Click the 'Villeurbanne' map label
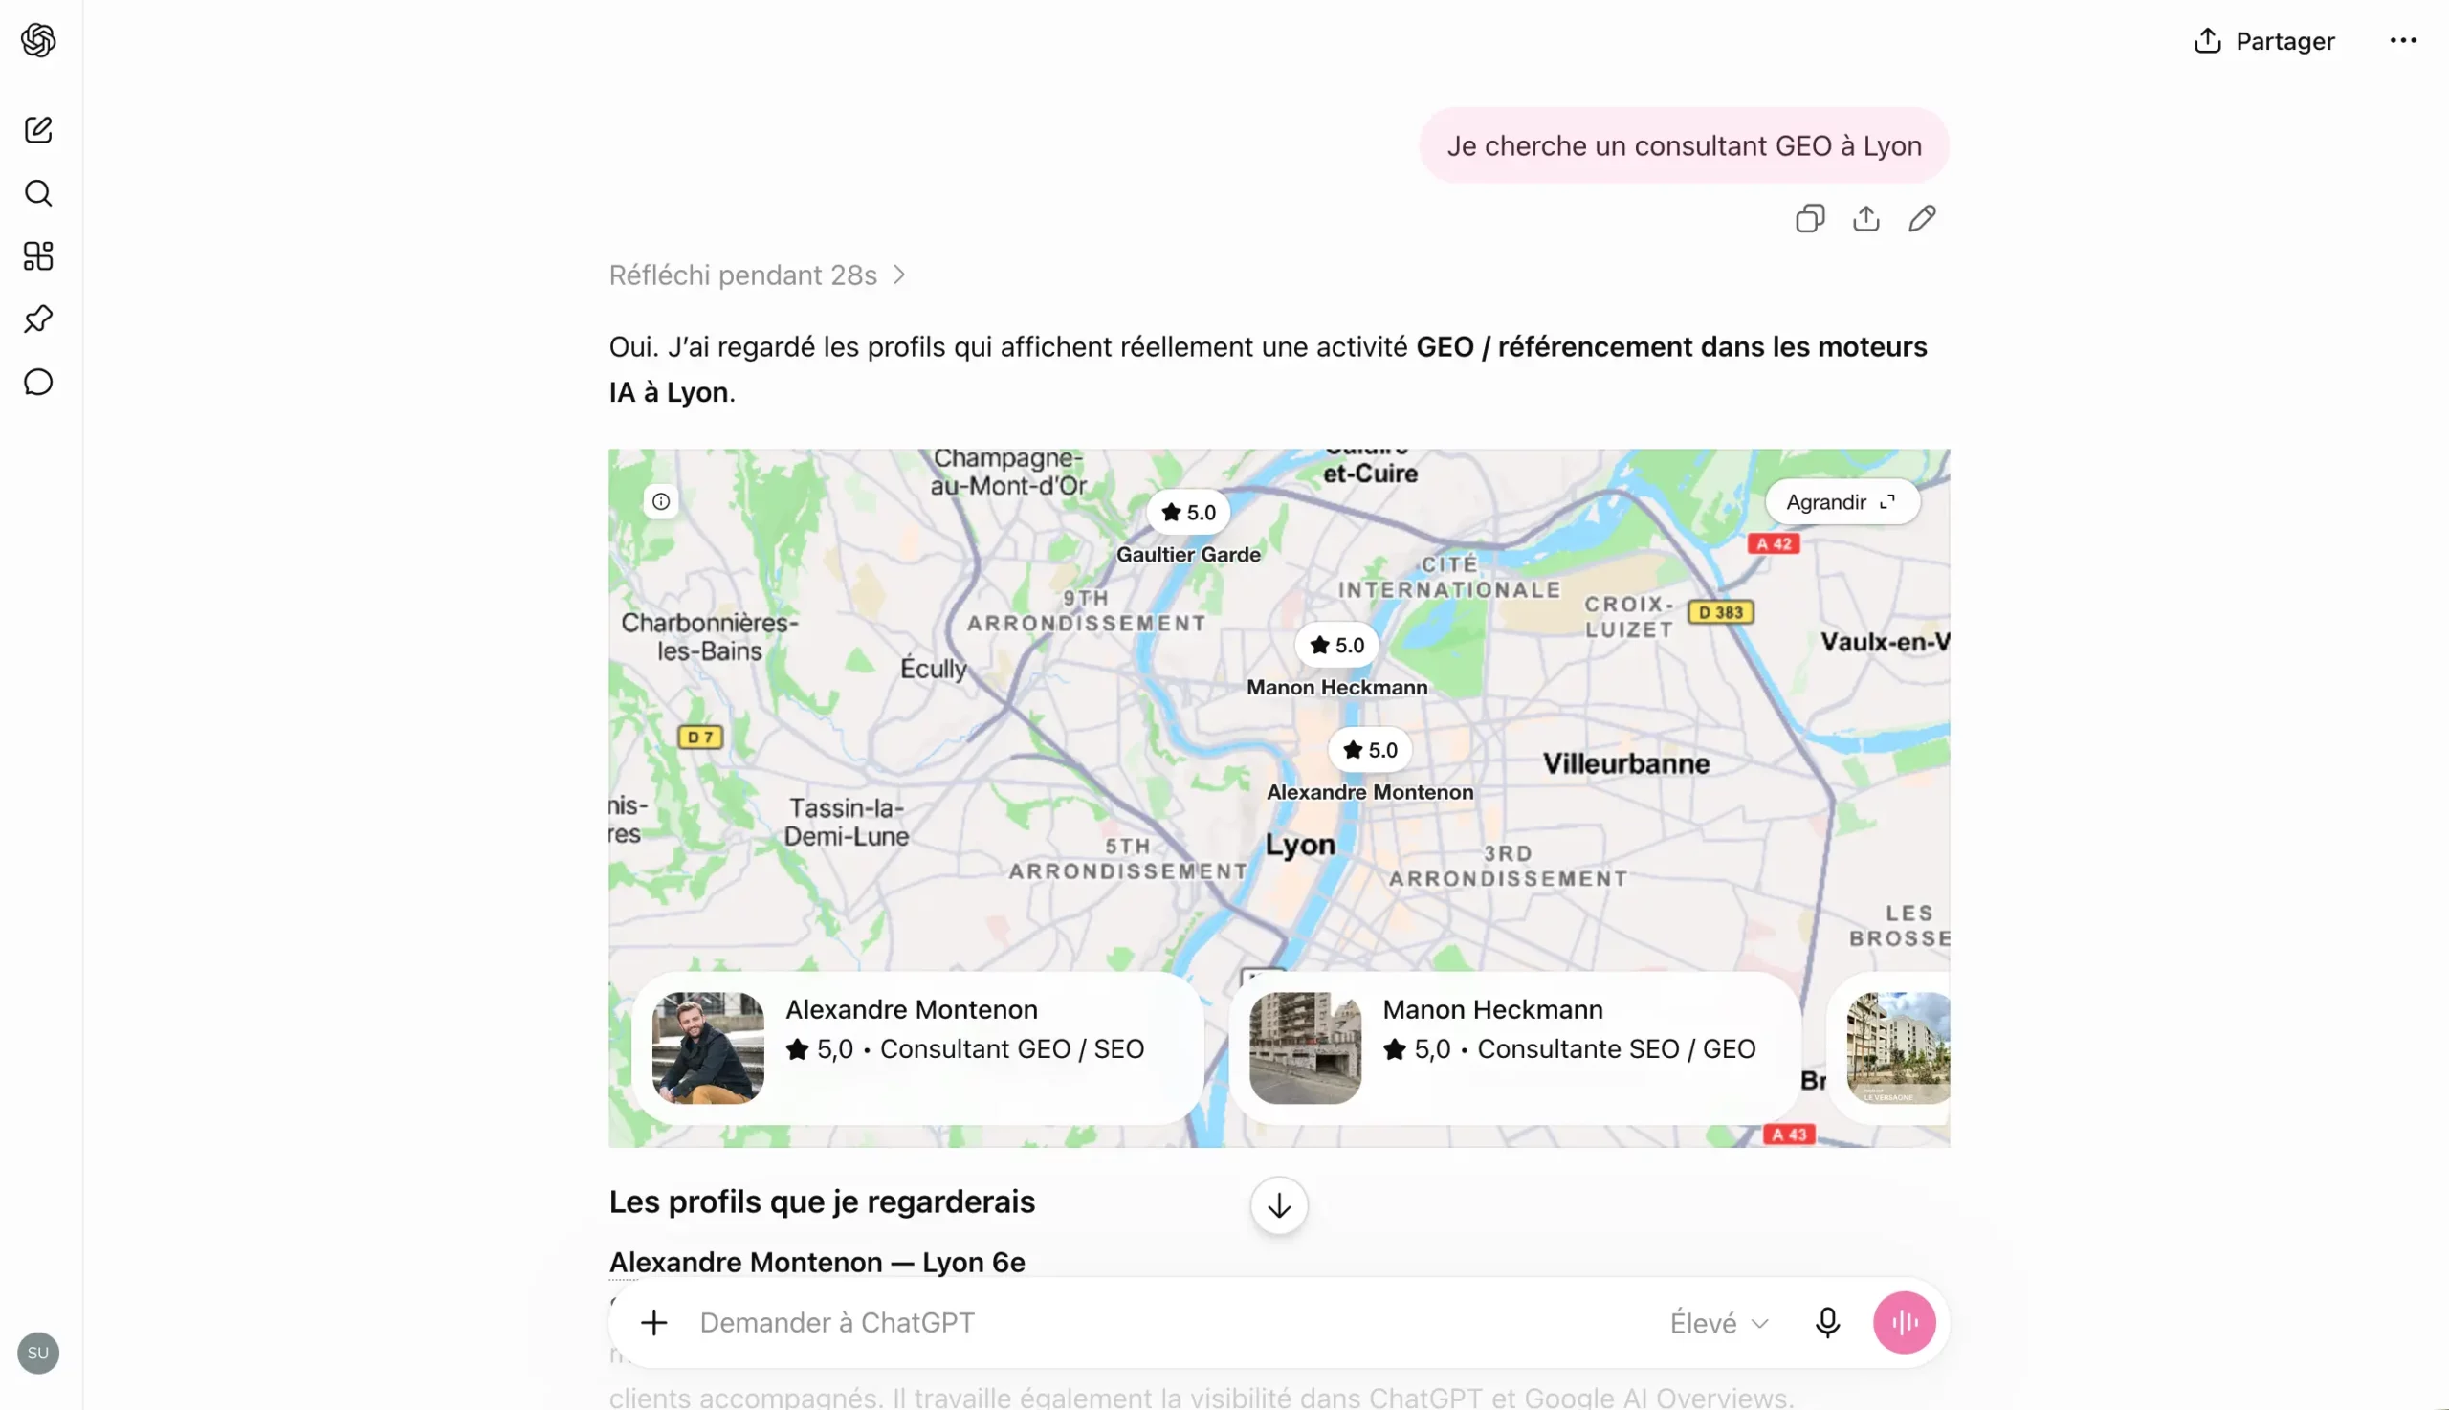Screen dimensions: 2449x1410 1625,763
